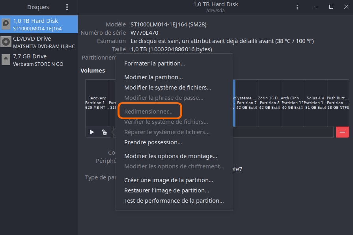Viewport: 353px width, 235px height.
Task: Select Prendre possession from context menu
Action: pyautogui.click(x=153, y=142)
